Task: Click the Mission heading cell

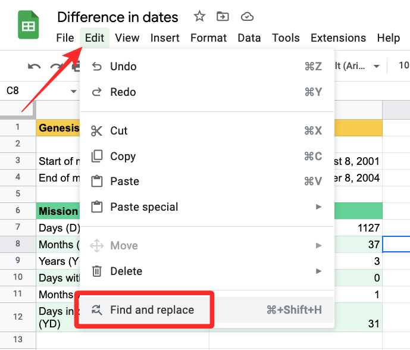Action: tap(58, 211)
